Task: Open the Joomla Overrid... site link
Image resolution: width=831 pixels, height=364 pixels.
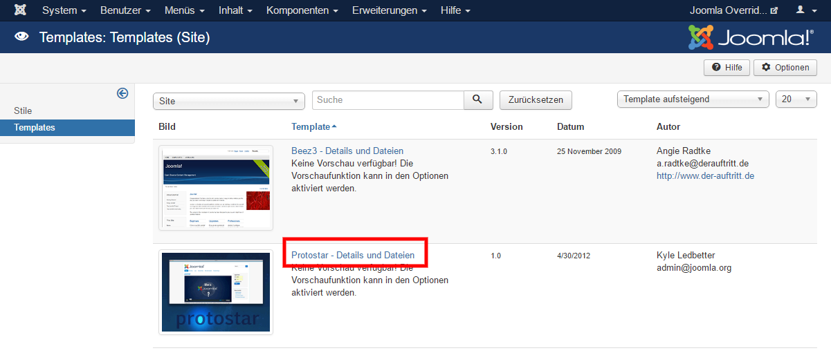Action: coord(733,10)
